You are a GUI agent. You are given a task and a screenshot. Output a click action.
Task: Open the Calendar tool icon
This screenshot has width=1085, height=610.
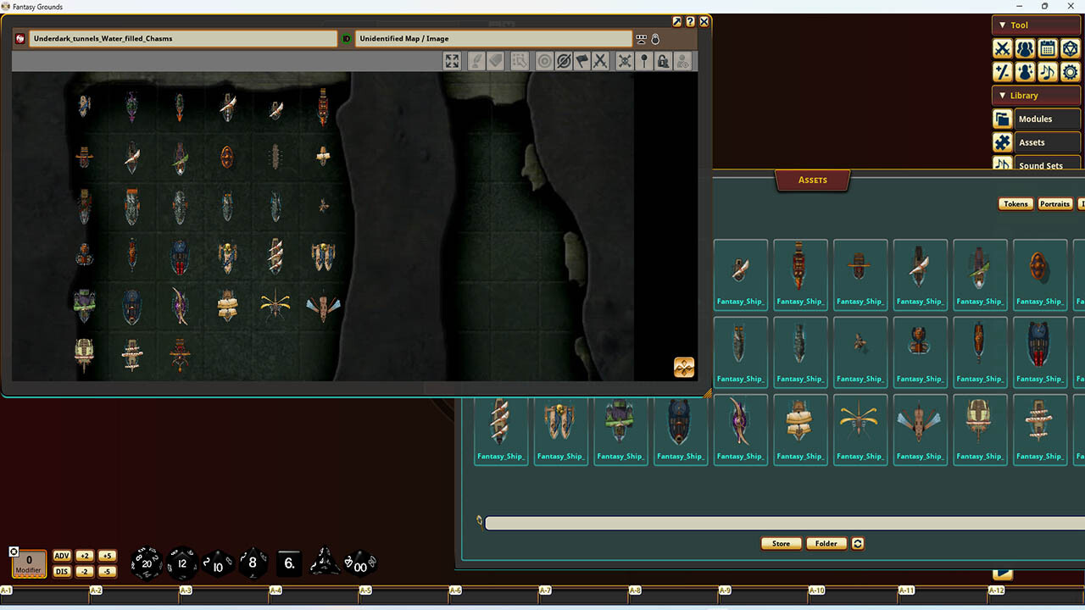pos(1047,48)
